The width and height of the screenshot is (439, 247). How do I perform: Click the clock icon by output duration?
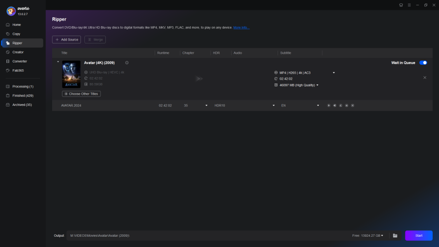click(276, 79)
